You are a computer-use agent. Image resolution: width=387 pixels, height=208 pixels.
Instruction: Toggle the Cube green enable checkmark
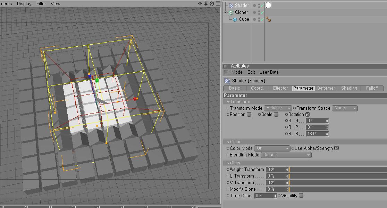click(262, 19)
